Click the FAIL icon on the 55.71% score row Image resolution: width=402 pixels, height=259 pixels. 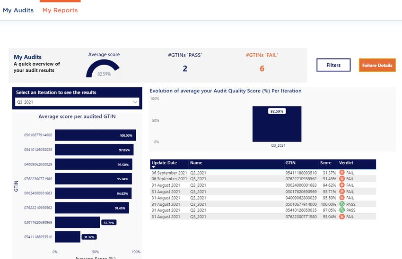coord(342,192)
